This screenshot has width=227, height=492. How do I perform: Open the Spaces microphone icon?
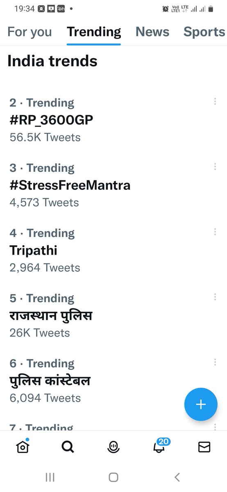point(113,447)
